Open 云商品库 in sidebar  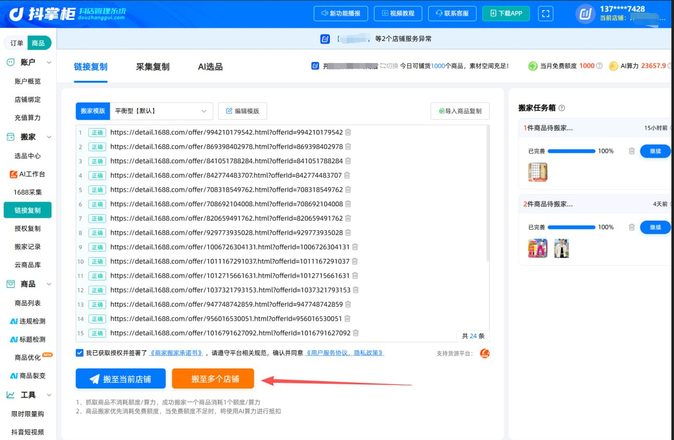click(28, 265)
